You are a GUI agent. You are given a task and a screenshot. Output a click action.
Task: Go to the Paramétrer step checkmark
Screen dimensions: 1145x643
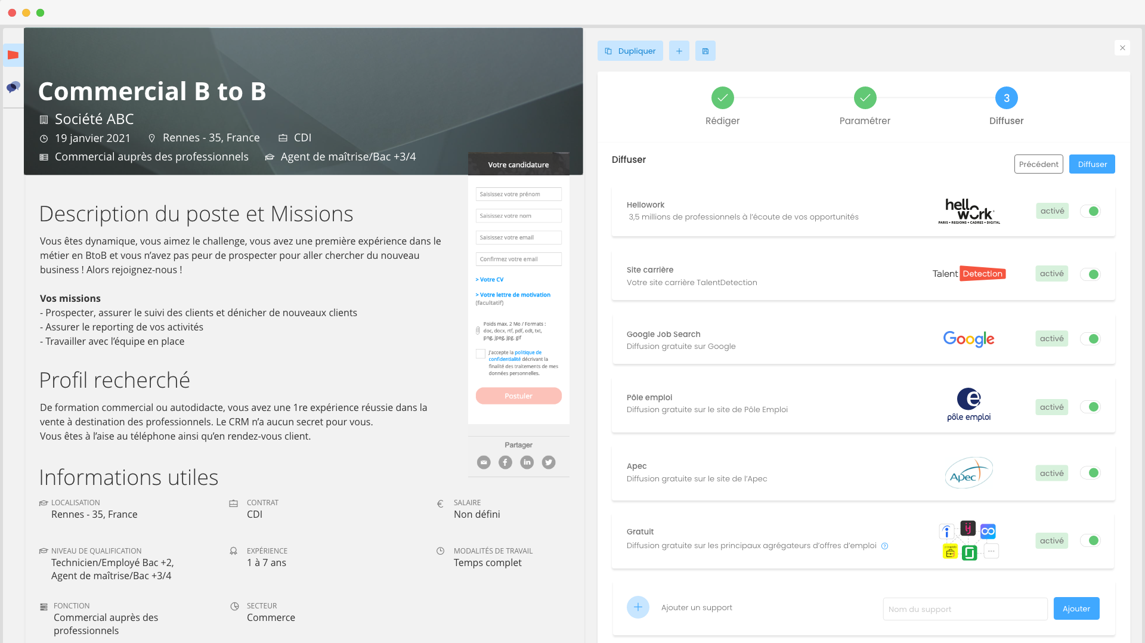pos(865,98)
